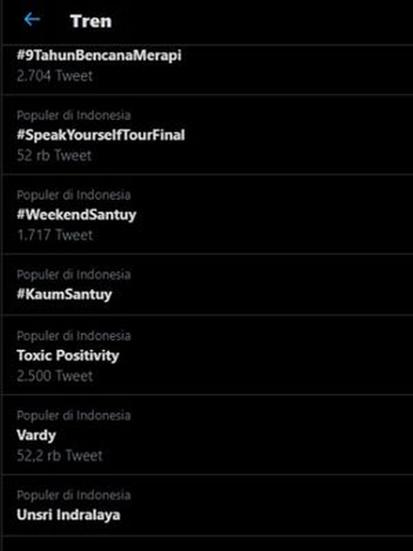Open the Vardy trending topic

[x=36, y=435]
